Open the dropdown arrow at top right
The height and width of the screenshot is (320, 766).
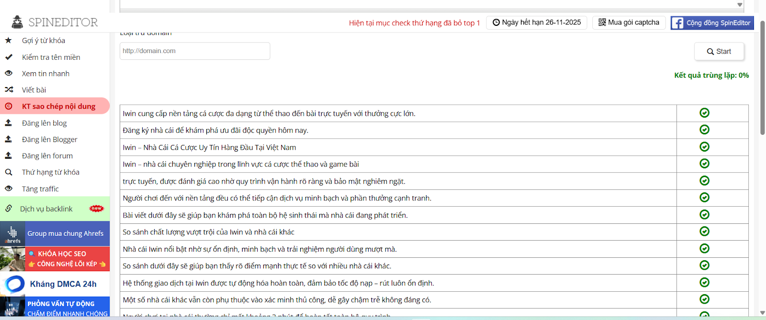coord(740,5)
